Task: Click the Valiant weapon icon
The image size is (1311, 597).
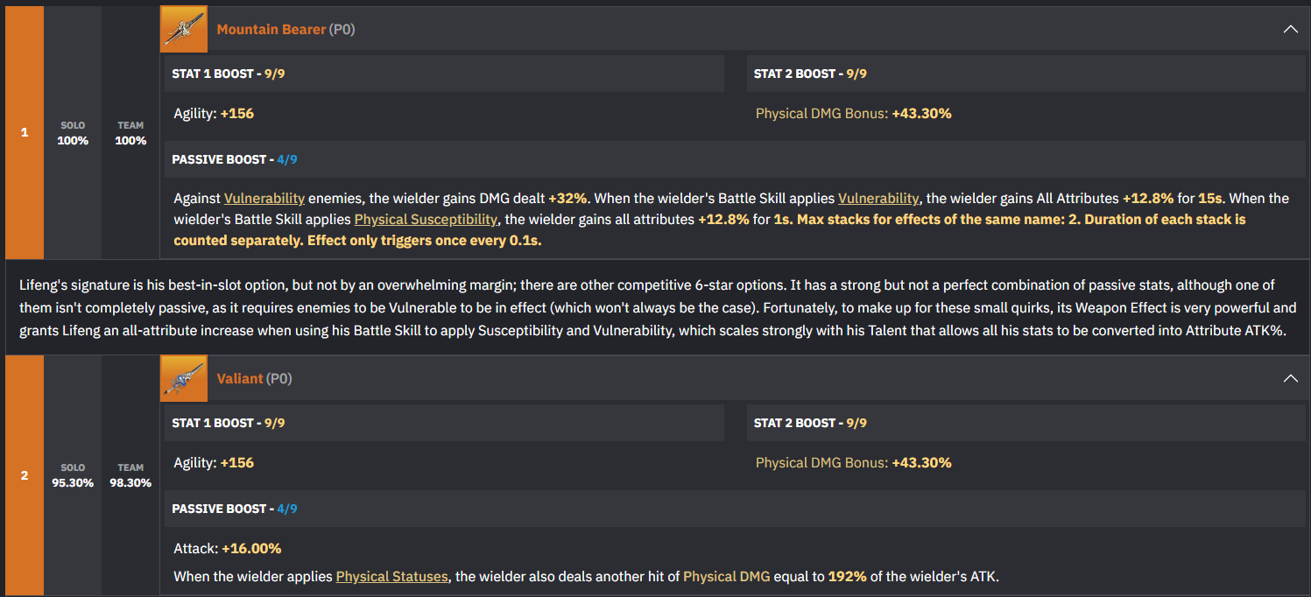Action: coord(184,378)
